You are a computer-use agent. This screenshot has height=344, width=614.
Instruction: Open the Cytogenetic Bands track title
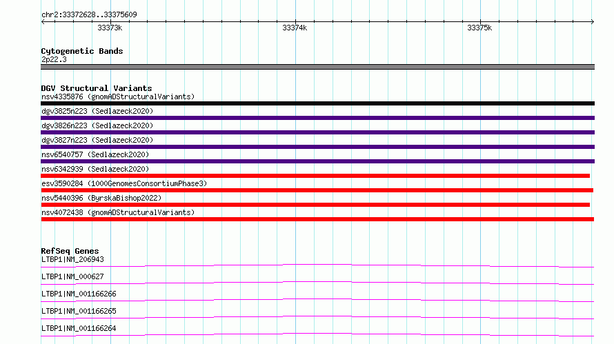click(82, 51)
